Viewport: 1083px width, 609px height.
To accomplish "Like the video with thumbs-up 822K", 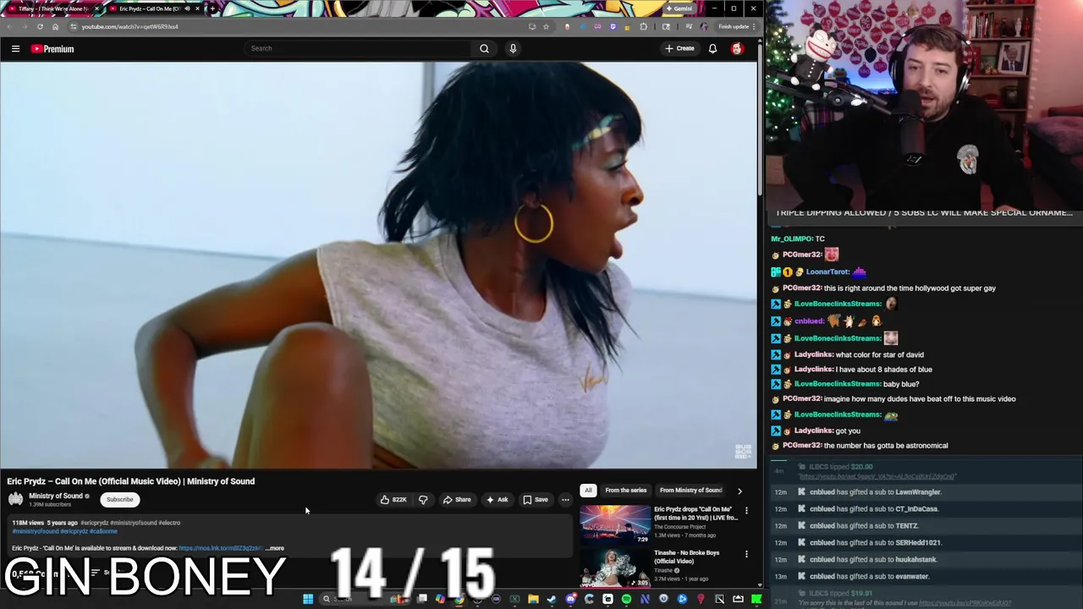I will coord(393,500).
